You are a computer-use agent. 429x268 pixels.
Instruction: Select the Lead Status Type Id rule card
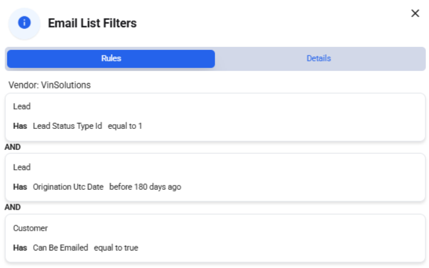(x=215, y=117)
